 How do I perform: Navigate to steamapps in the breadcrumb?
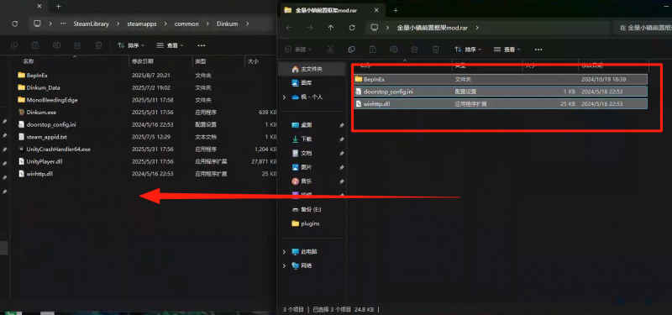click(142, 24)
